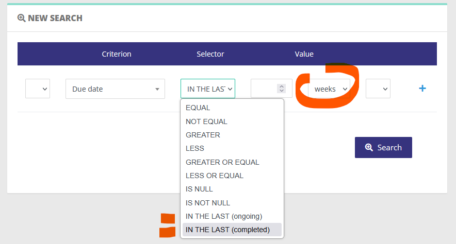Select the EQUAL option

click(198, 108)
